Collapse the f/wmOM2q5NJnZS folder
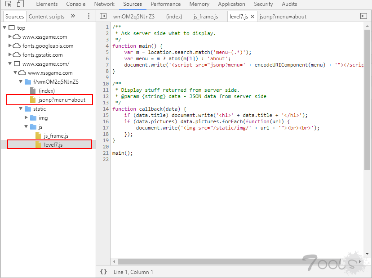 [21, 81]
